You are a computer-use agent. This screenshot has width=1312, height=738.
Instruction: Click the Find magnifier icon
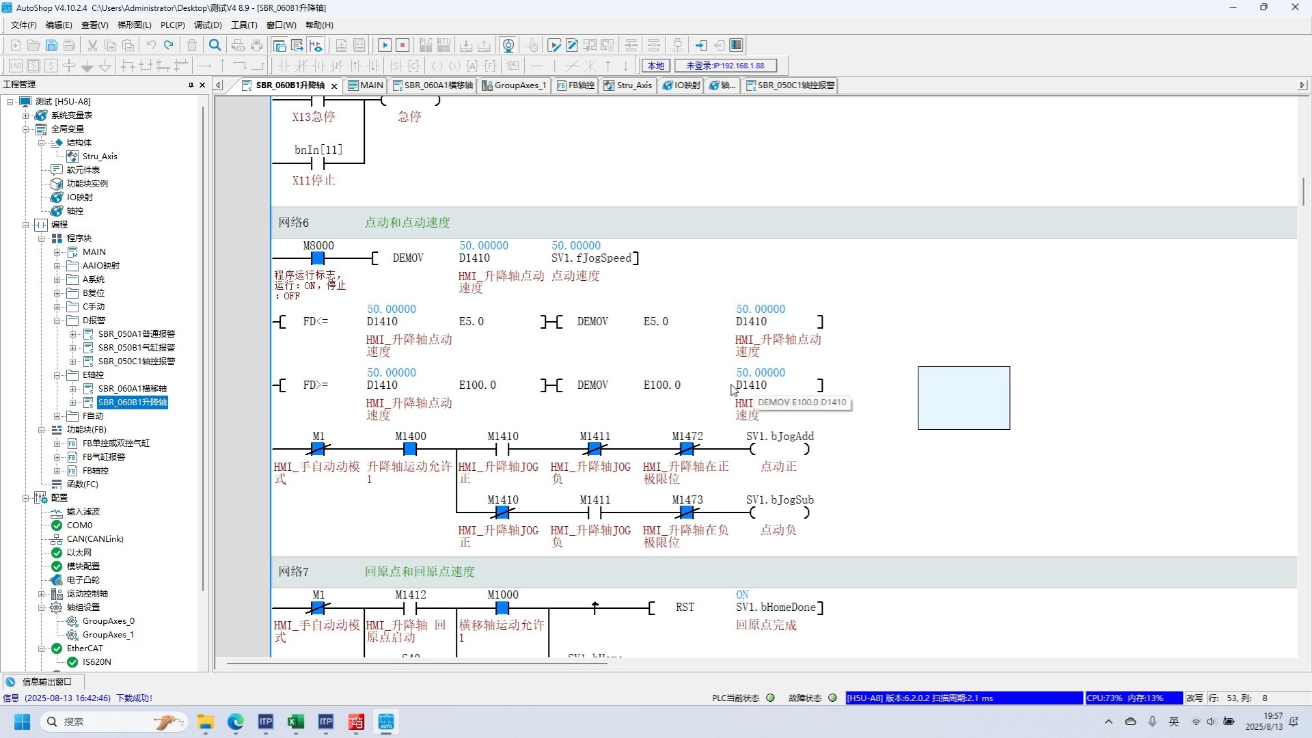tap(215, 45)
